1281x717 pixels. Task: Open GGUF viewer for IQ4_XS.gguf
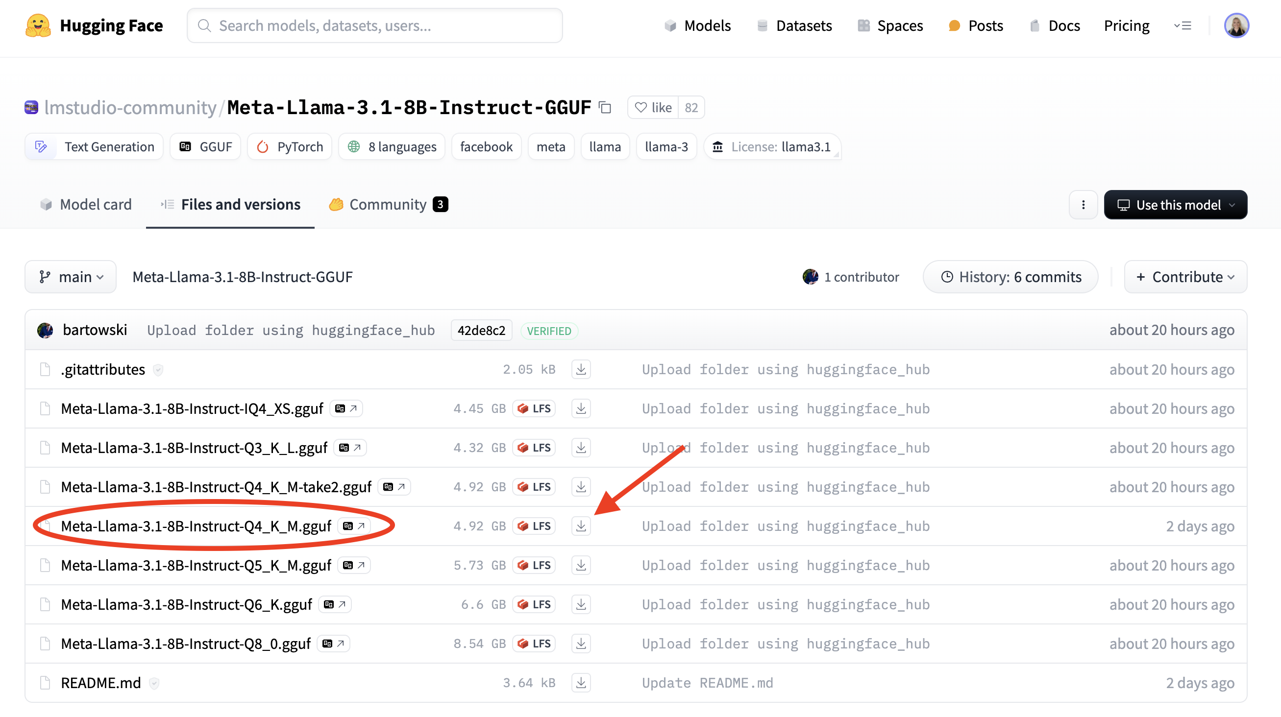[x=346, y=409]
